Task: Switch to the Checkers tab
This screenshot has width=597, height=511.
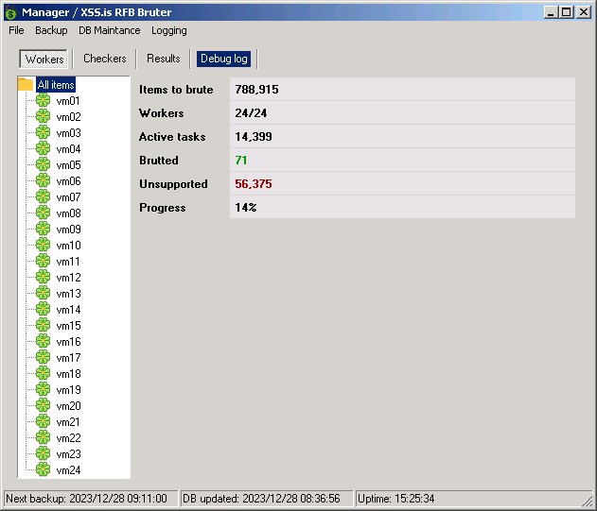Action: 105,59
